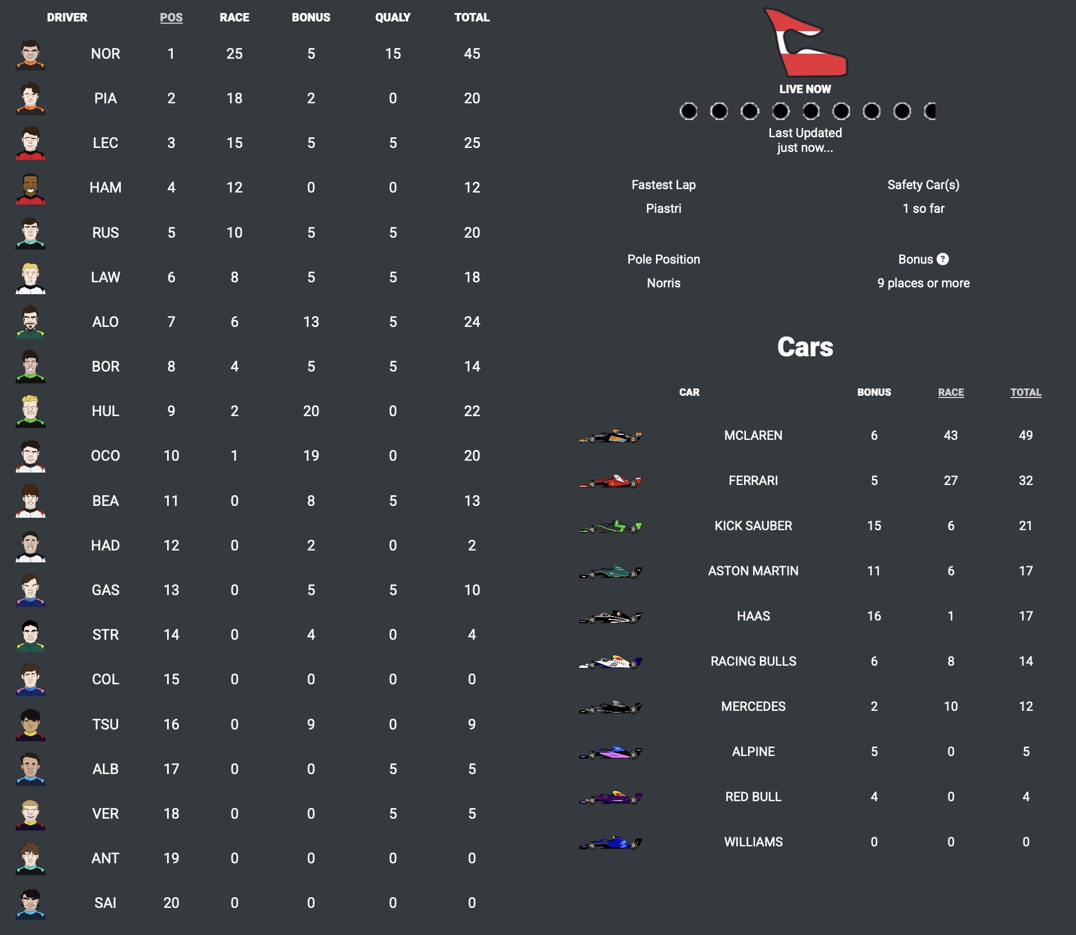The image size is (1076, 935).
Task: Click the Ferrari car icon
Action: (610, 482)
